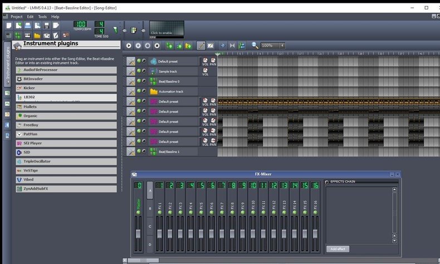Mute the Beat/Bassline 0 track
440x264 pixels.
pyautogui.click(x=139, y=82)
